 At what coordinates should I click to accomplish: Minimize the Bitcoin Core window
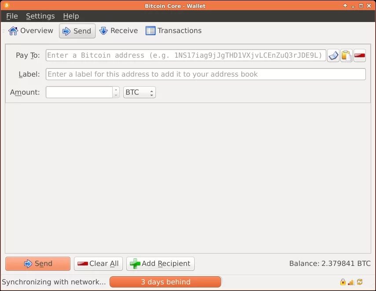click(353, 6)
